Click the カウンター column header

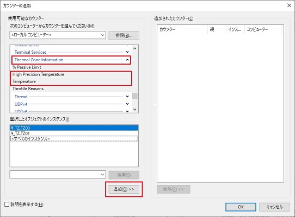[182, 29]
